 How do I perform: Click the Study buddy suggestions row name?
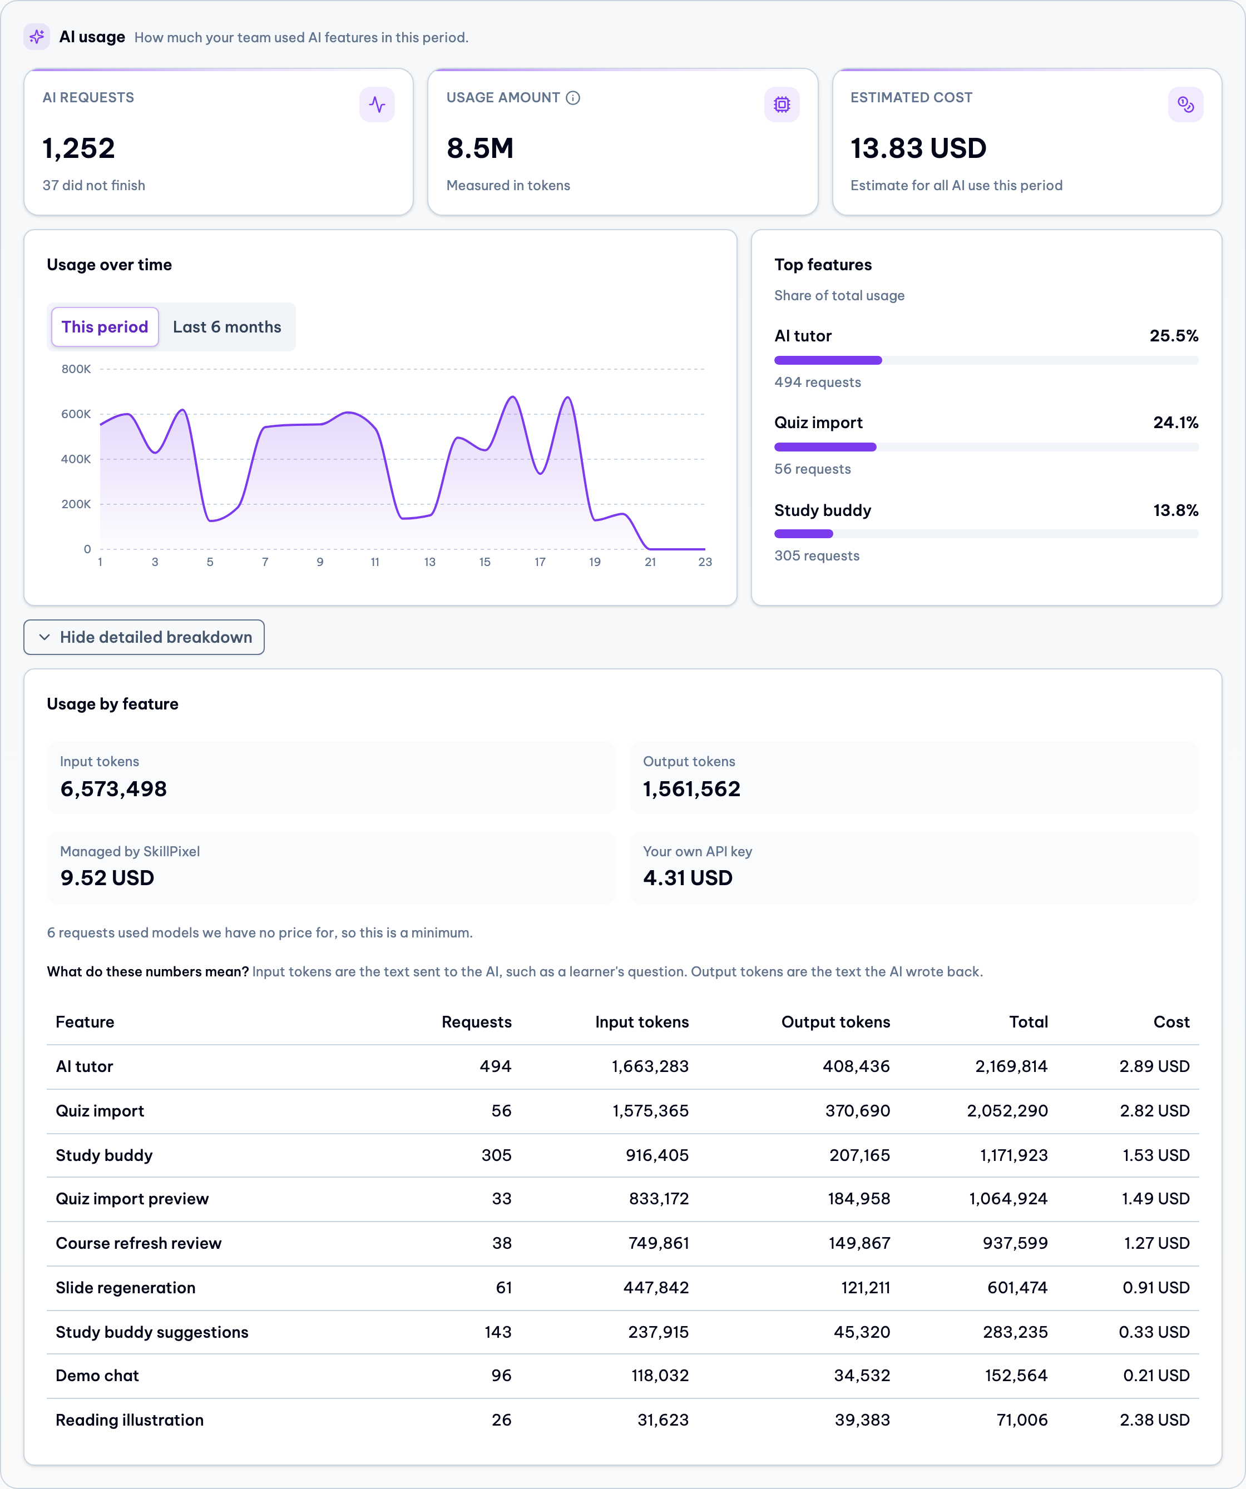click(x=152, y=1332)
